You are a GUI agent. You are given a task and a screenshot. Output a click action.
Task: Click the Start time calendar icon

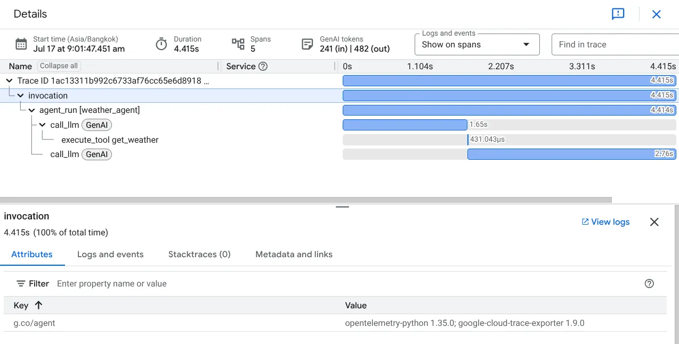(21, 44)
